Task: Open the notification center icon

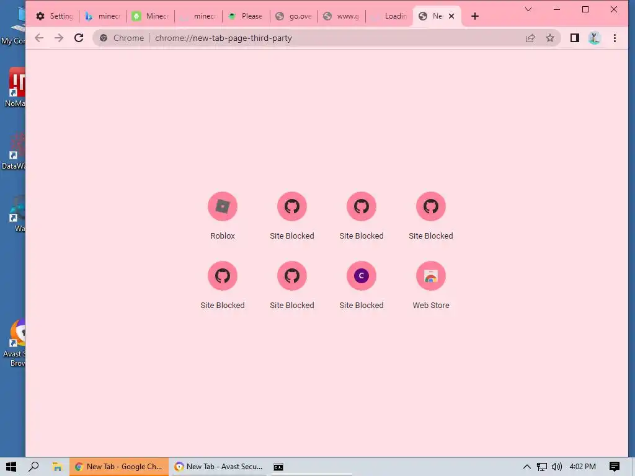Action: [615, 467]
